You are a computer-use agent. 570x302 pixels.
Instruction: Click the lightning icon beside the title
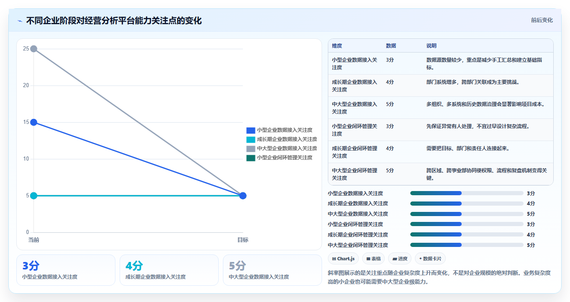pyautogui.click(x=20, y=21)
